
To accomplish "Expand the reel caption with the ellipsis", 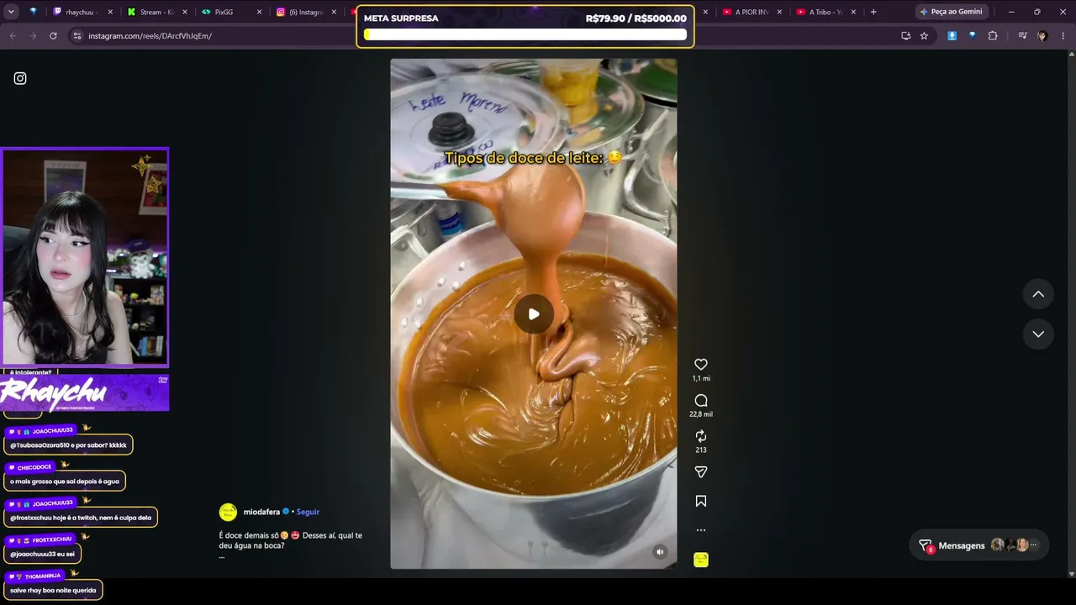I will click(x=222, y=555).
